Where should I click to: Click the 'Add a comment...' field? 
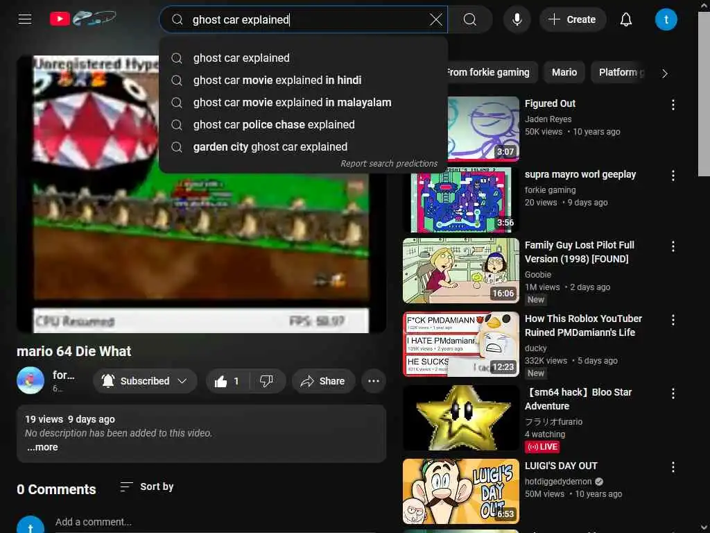[x=215, y=522]
